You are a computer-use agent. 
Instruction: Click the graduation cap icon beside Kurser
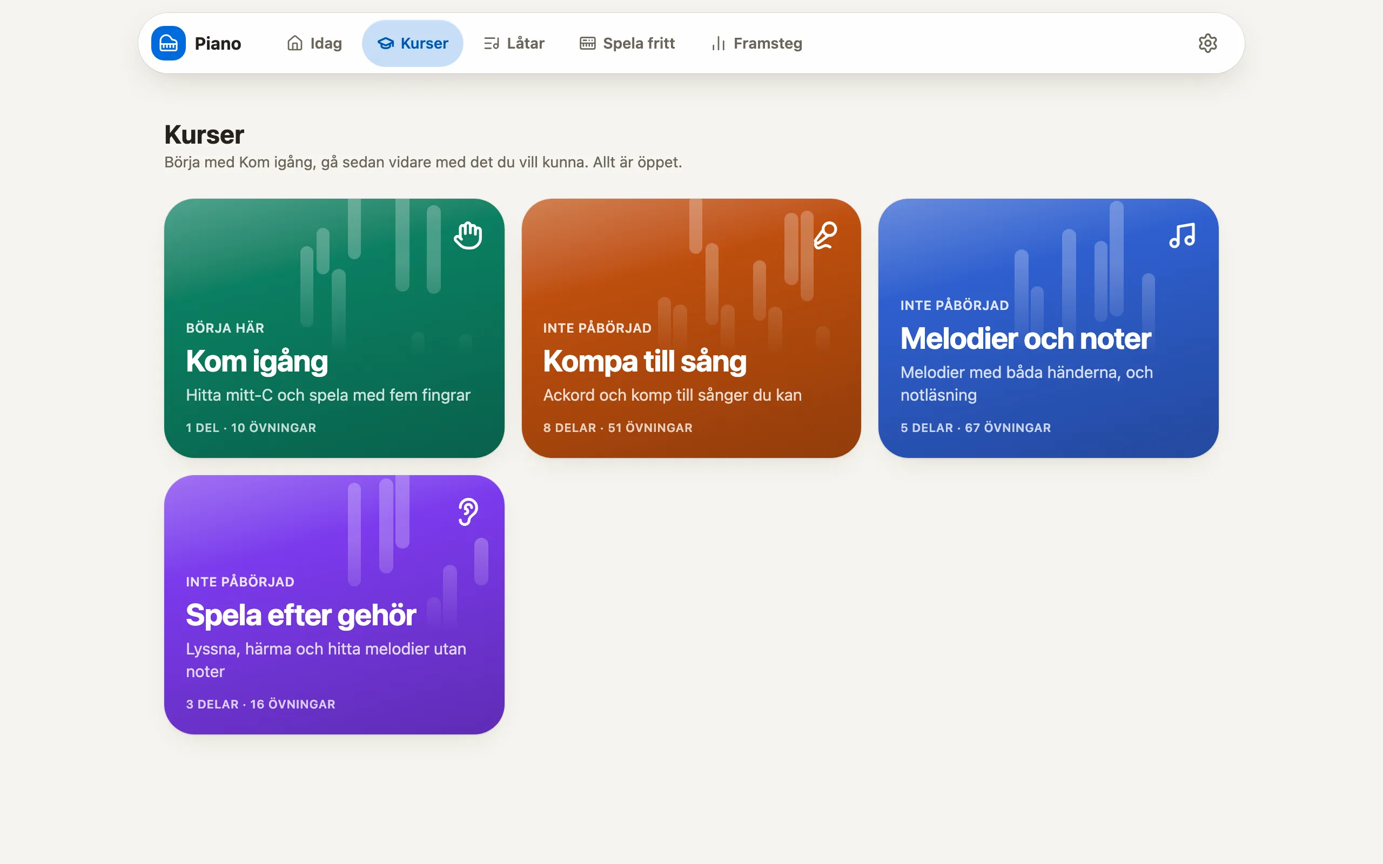point(386,43)
